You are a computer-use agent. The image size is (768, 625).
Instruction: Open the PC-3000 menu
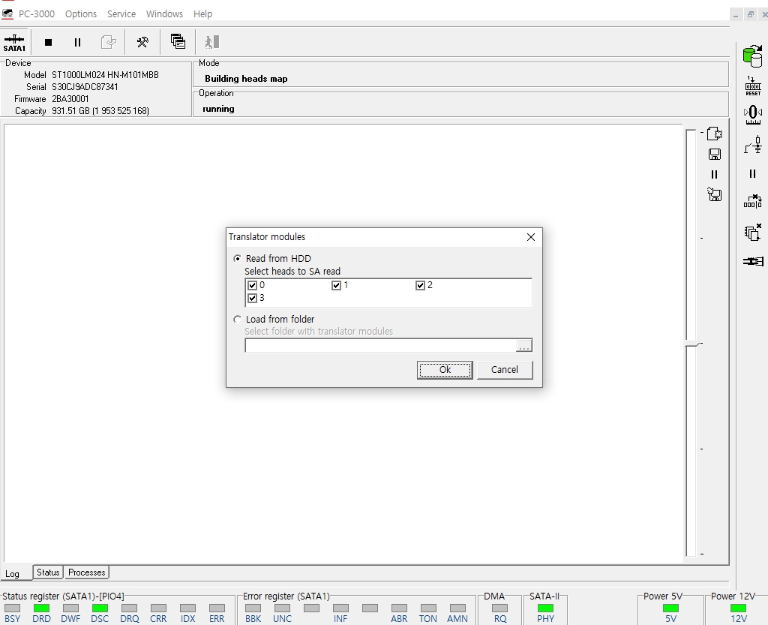tap(36, 14)
